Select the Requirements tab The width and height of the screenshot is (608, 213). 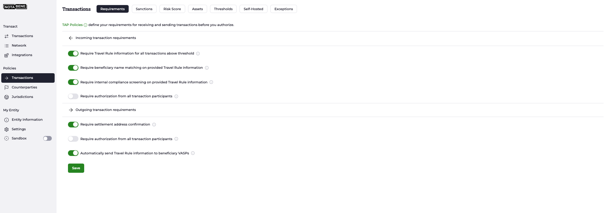click(x=112, y=9)
